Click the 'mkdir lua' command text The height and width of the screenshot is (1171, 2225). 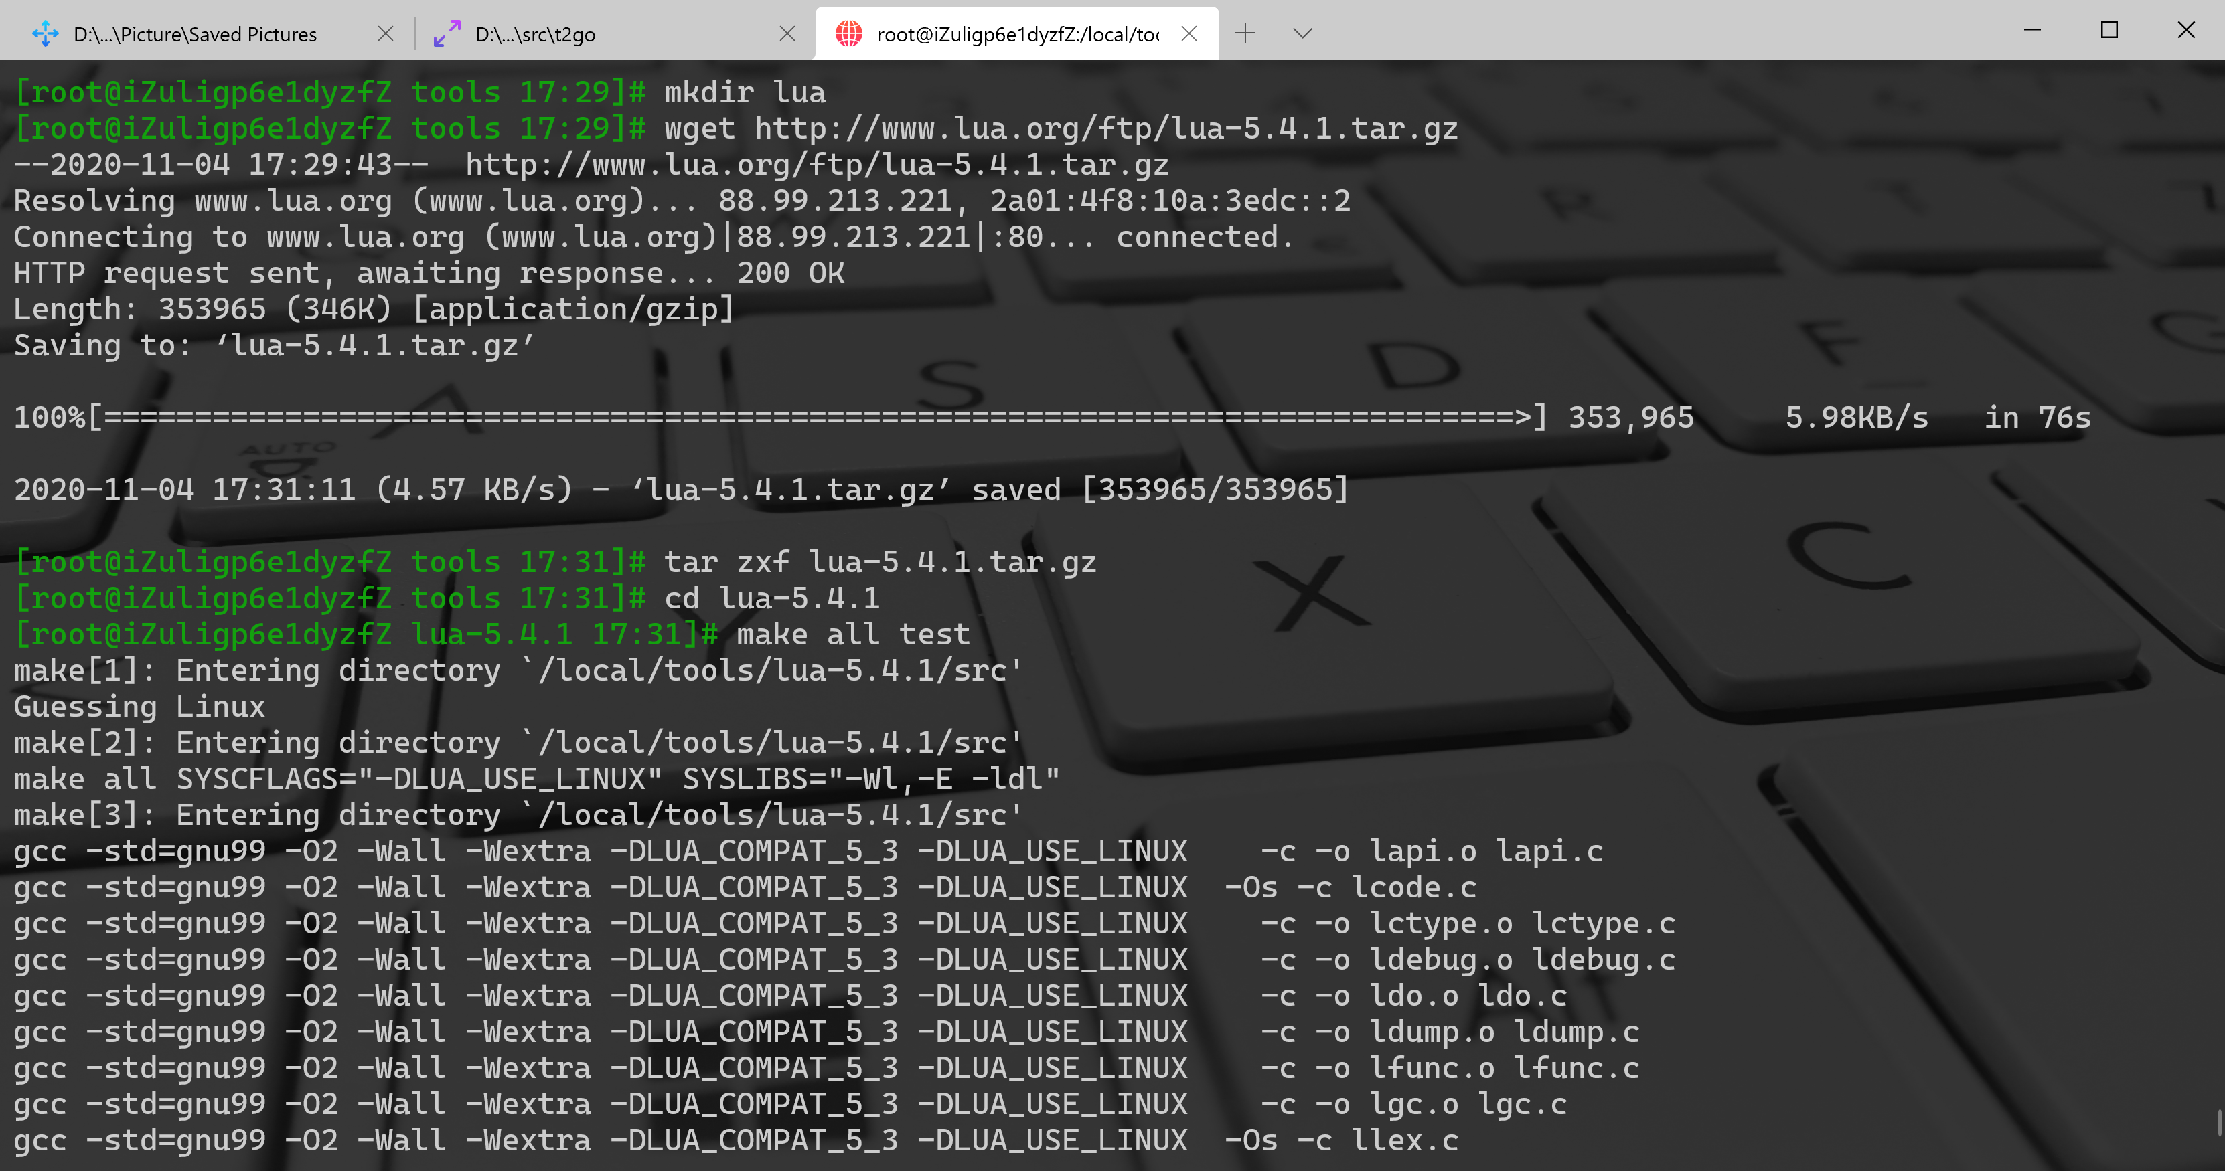[745, 92]
